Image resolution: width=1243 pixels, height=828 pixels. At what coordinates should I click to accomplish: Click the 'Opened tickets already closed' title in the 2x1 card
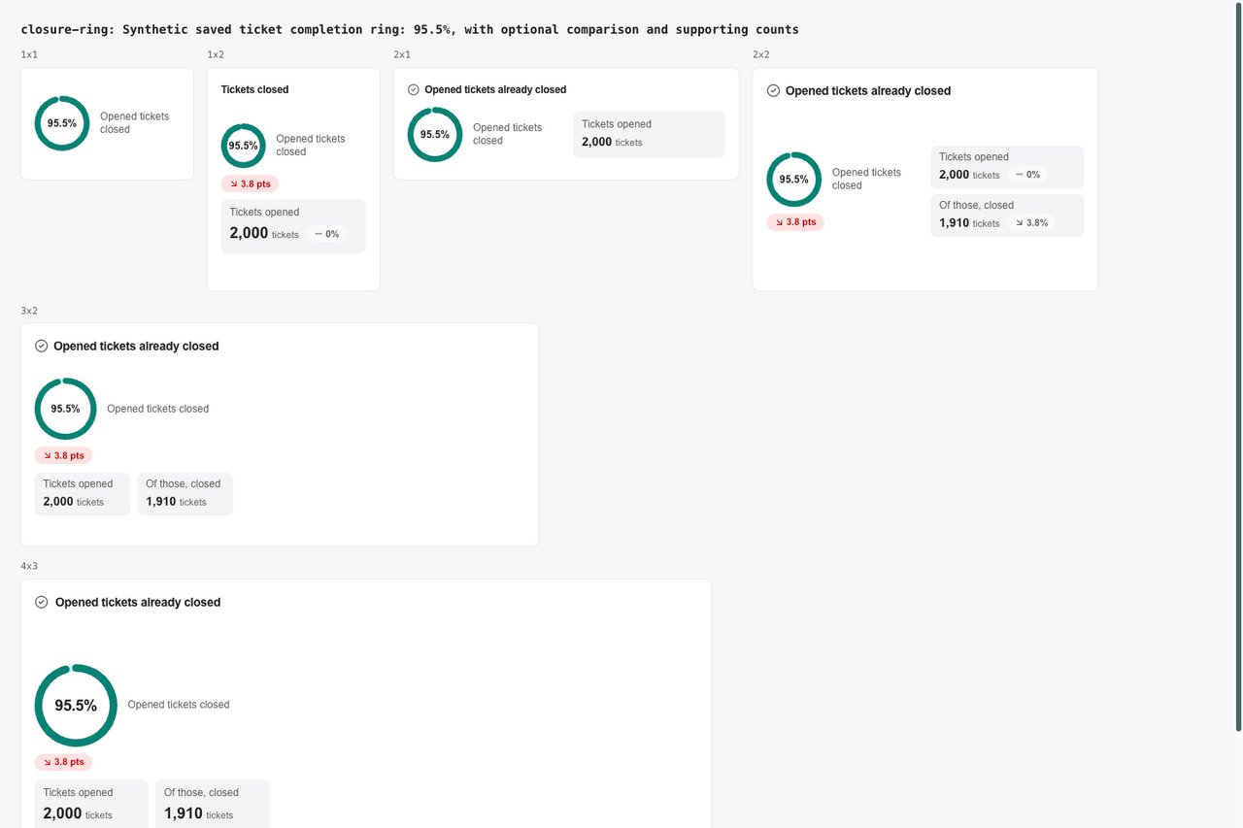point(495,89)
